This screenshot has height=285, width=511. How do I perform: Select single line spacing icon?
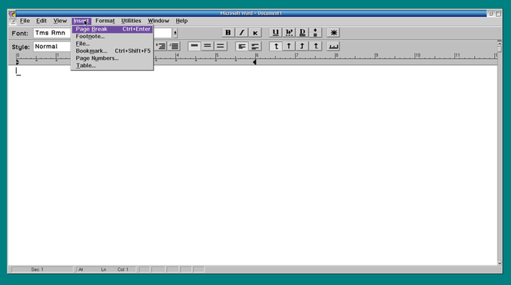(194, 46)
